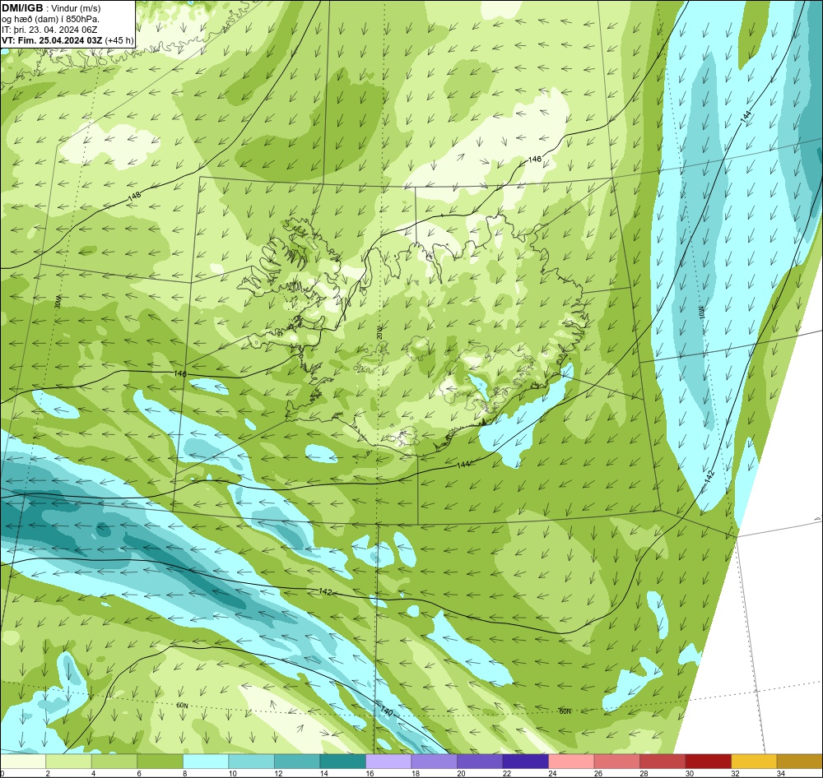The width and height of the screenshot is (823, 778).
Task: Click the legend tick value 16
Action: (x=370, y=773)
